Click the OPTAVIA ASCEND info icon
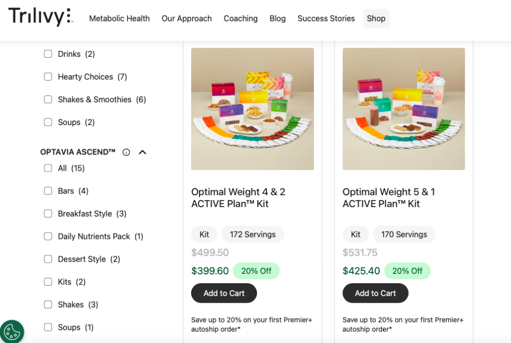 126,152
